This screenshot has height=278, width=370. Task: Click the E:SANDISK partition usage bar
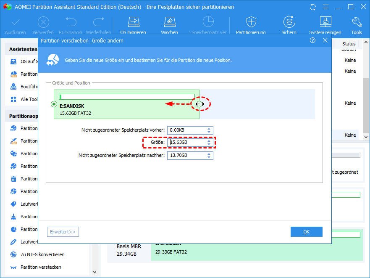[x=127, y=96]
